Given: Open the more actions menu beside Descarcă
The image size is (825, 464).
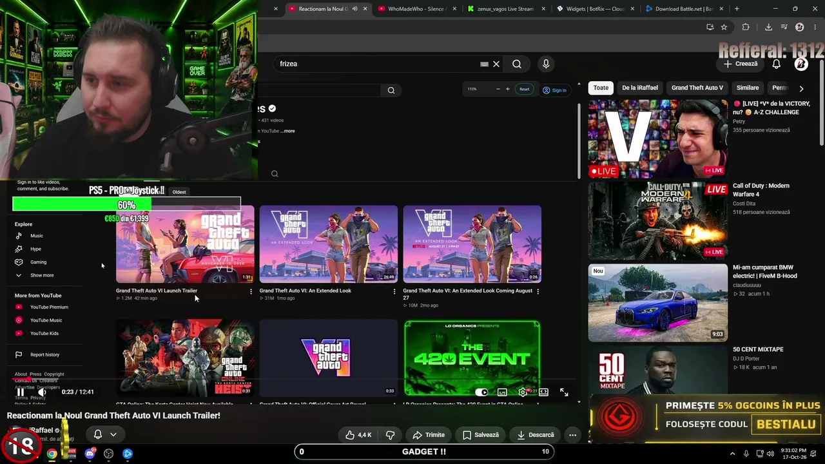Looking at the screenshot, I should tap(572, 435).
